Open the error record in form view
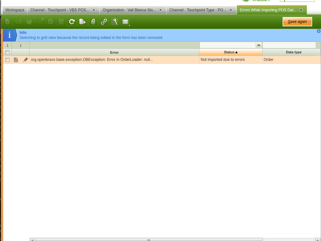This screenshot has height=241, width=321. point(16,60)
